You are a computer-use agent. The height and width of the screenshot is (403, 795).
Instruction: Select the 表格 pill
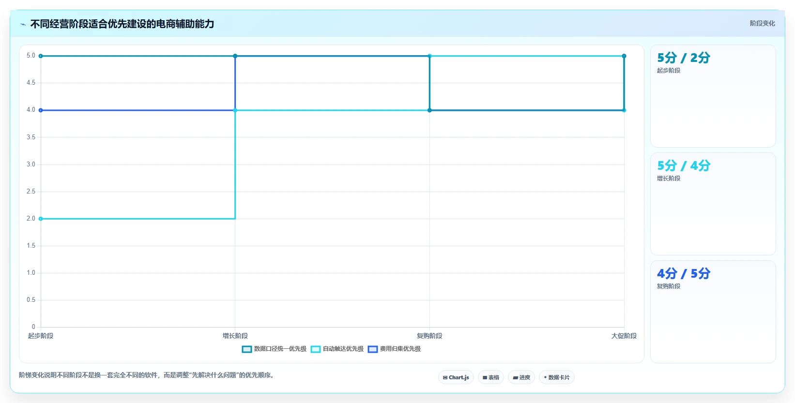pos(491,377)
